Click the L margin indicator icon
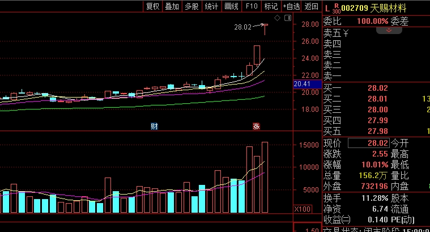The height and width of the screenshot is (232, 430). 327,9
